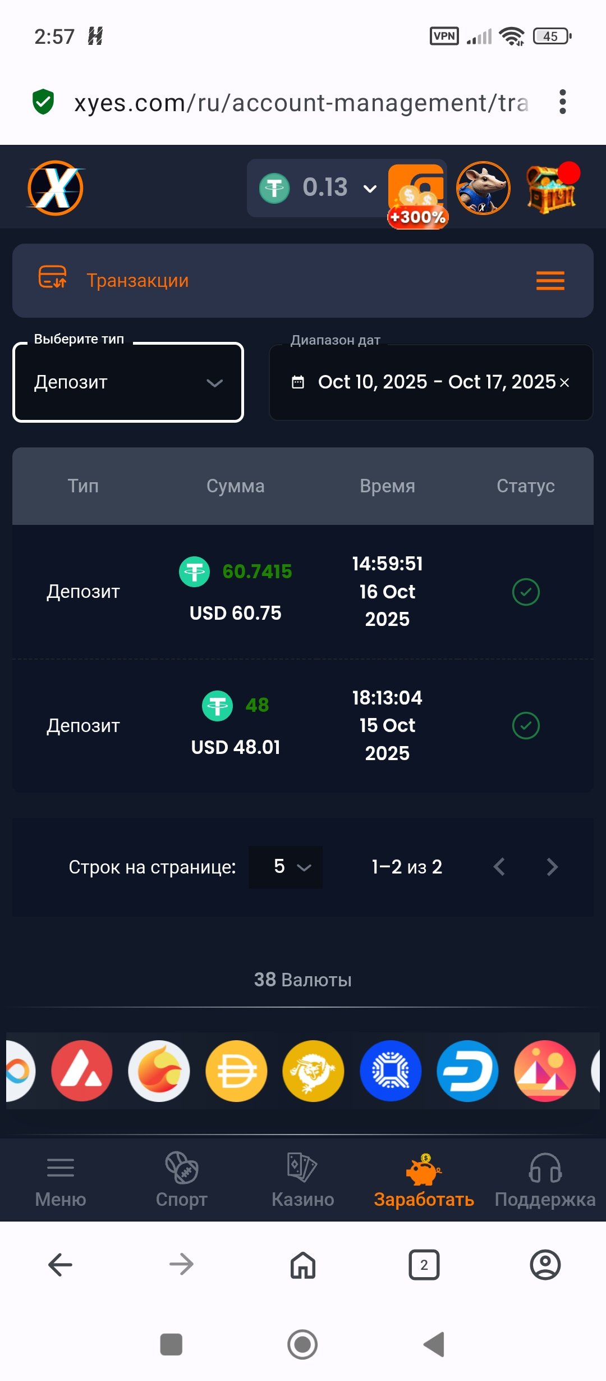The height and width of the screenshot is (1381, 606).
Task: Open the date range picker field
Action: click(426, 382)
